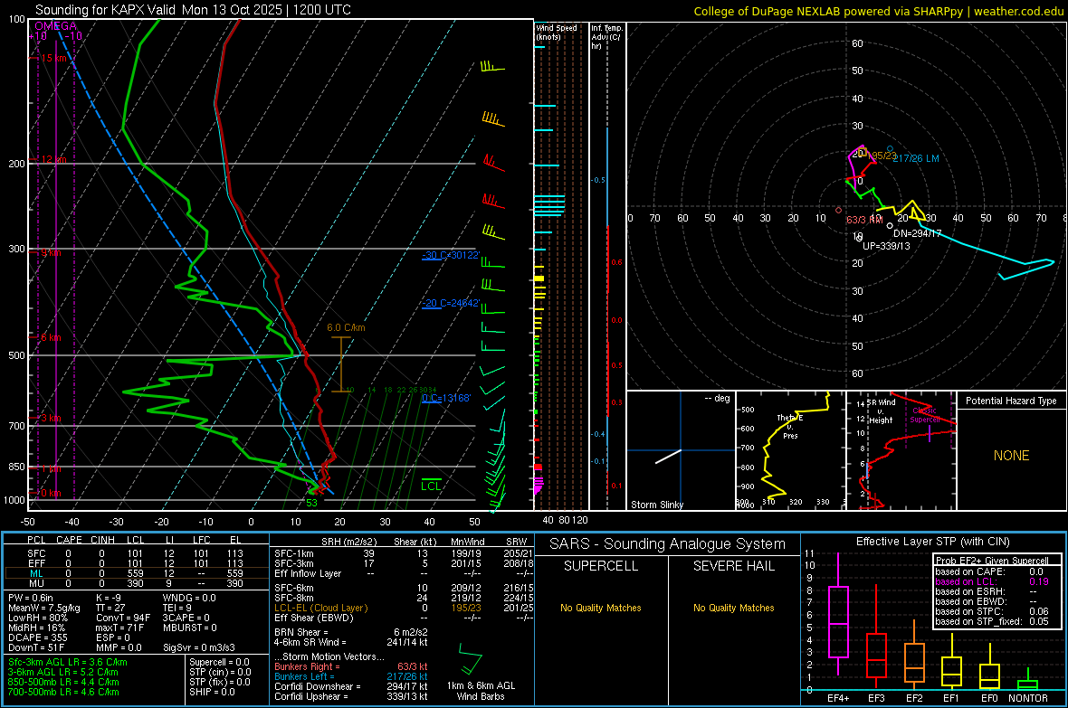1068x708 pixels.
Task: Click the '9 km' height marker
Action: point(51,252)
